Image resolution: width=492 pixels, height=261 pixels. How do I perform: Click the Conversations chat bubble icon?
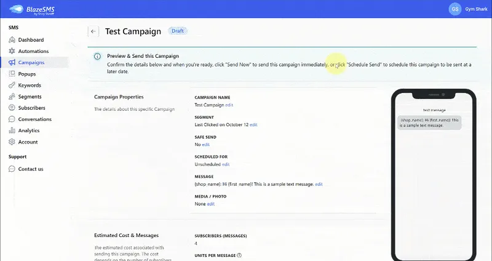12,119
